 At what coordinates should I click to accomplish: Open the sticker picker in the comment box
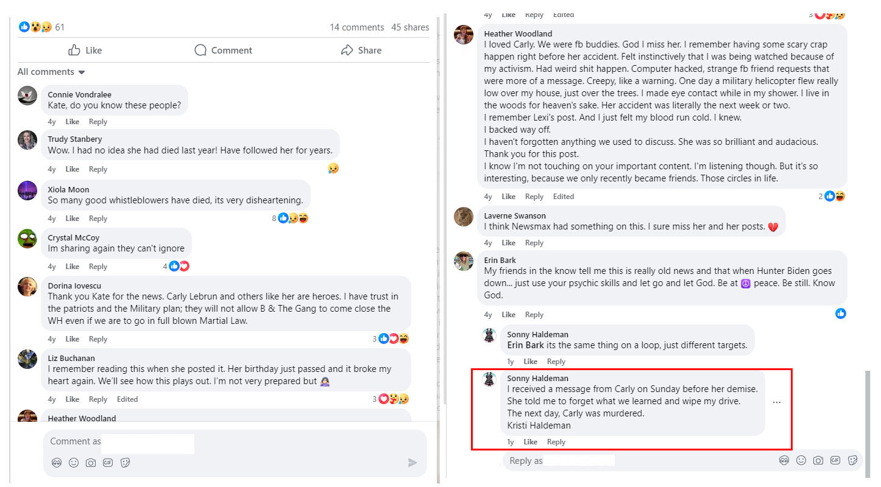[125, 463]
